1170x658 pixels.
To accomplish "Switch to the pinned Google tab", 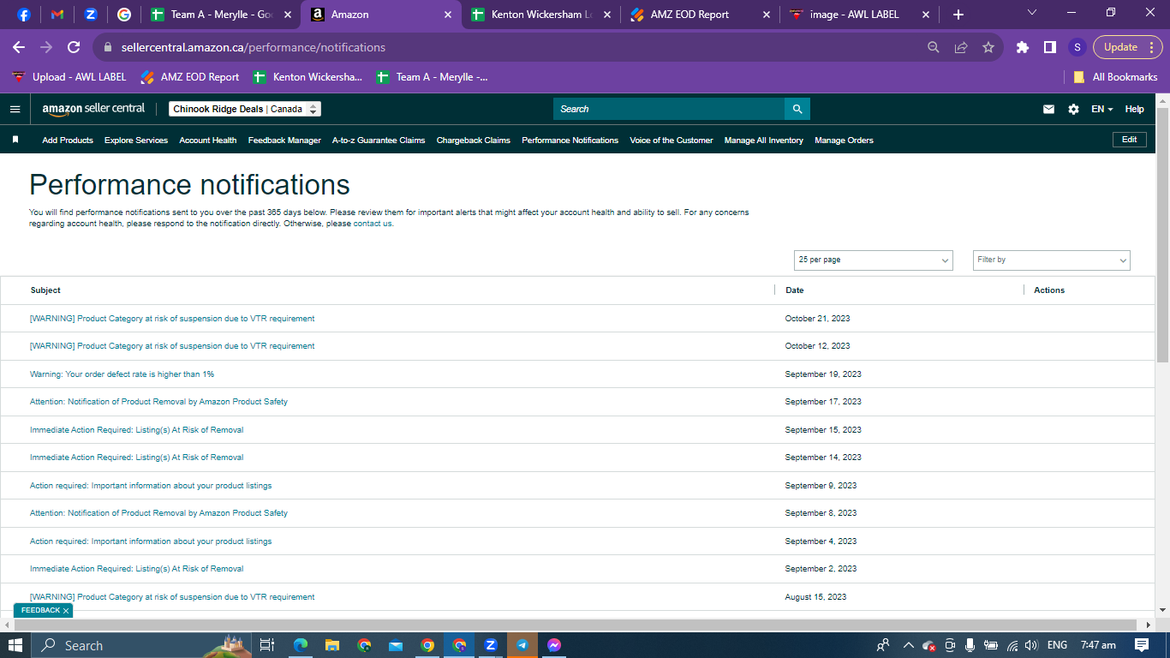I will click(x=124, y=15).
